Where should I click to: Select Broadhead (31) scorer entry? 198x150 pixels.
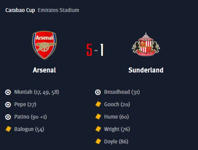click(122, 92)
